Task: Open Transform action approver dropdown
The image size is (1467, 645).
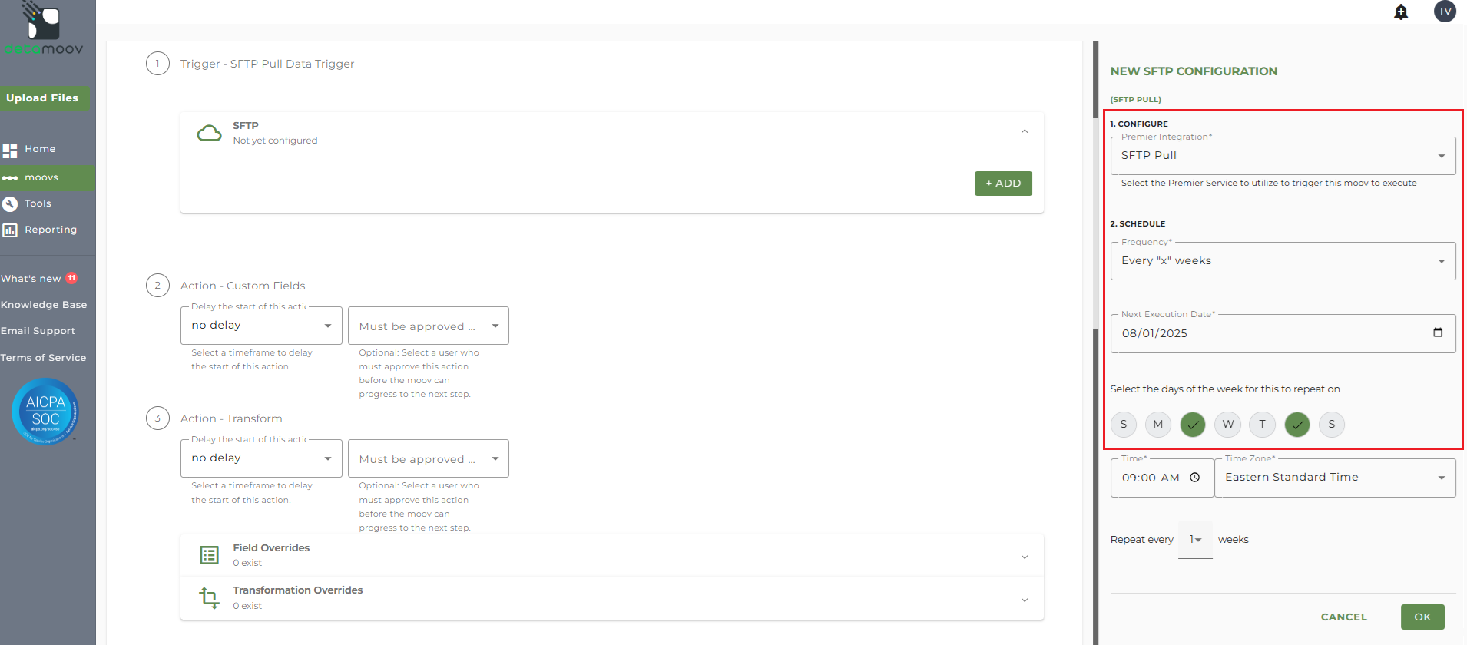Action: [x=429, y=458]
